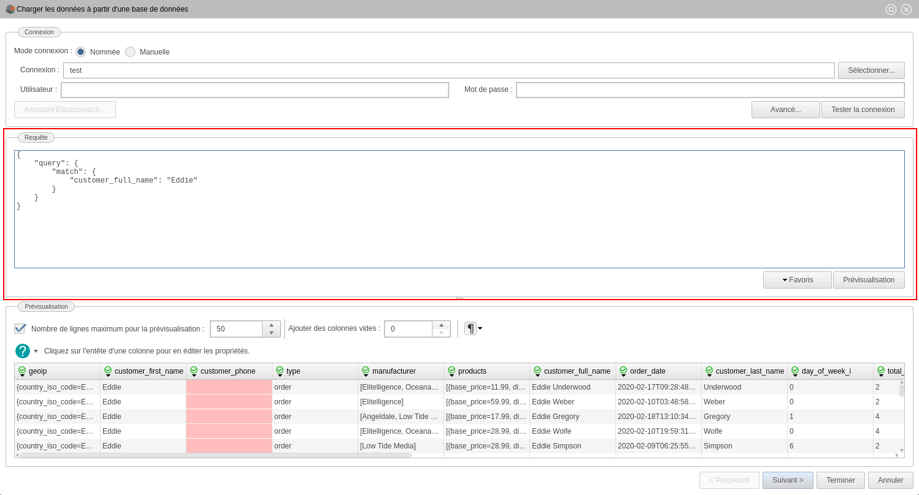Select the Manuelle connection mode
This screenshot has height=495, width=919.
tap(130, 52)
